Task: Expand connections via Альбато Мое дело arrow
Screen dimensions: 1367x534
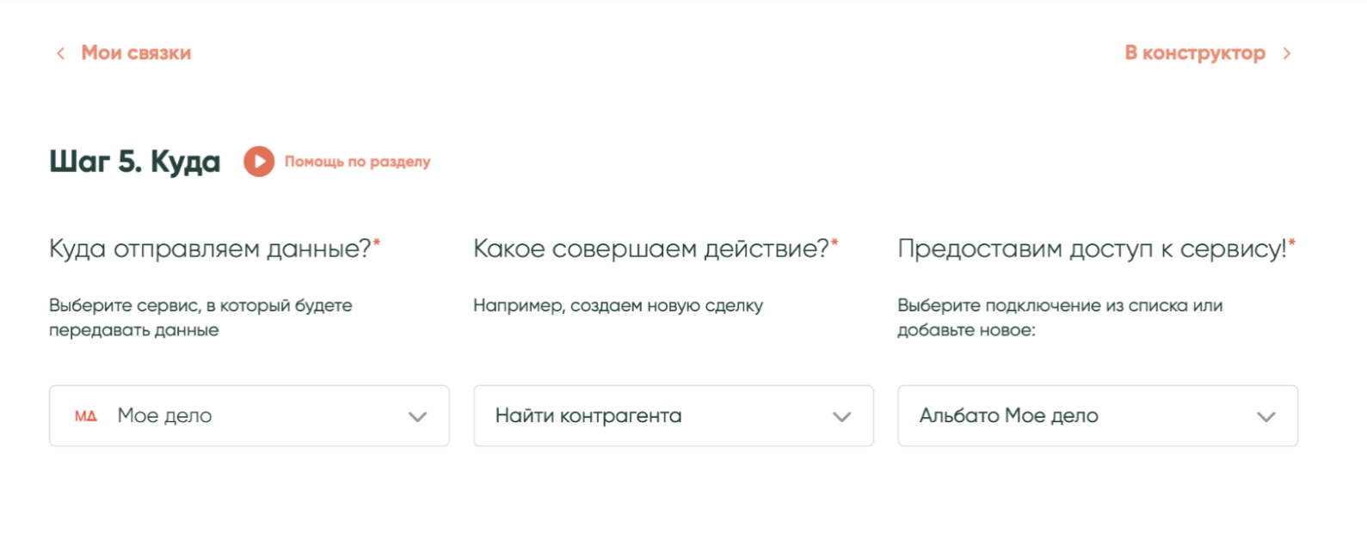Action: [x=1265, y=417]
